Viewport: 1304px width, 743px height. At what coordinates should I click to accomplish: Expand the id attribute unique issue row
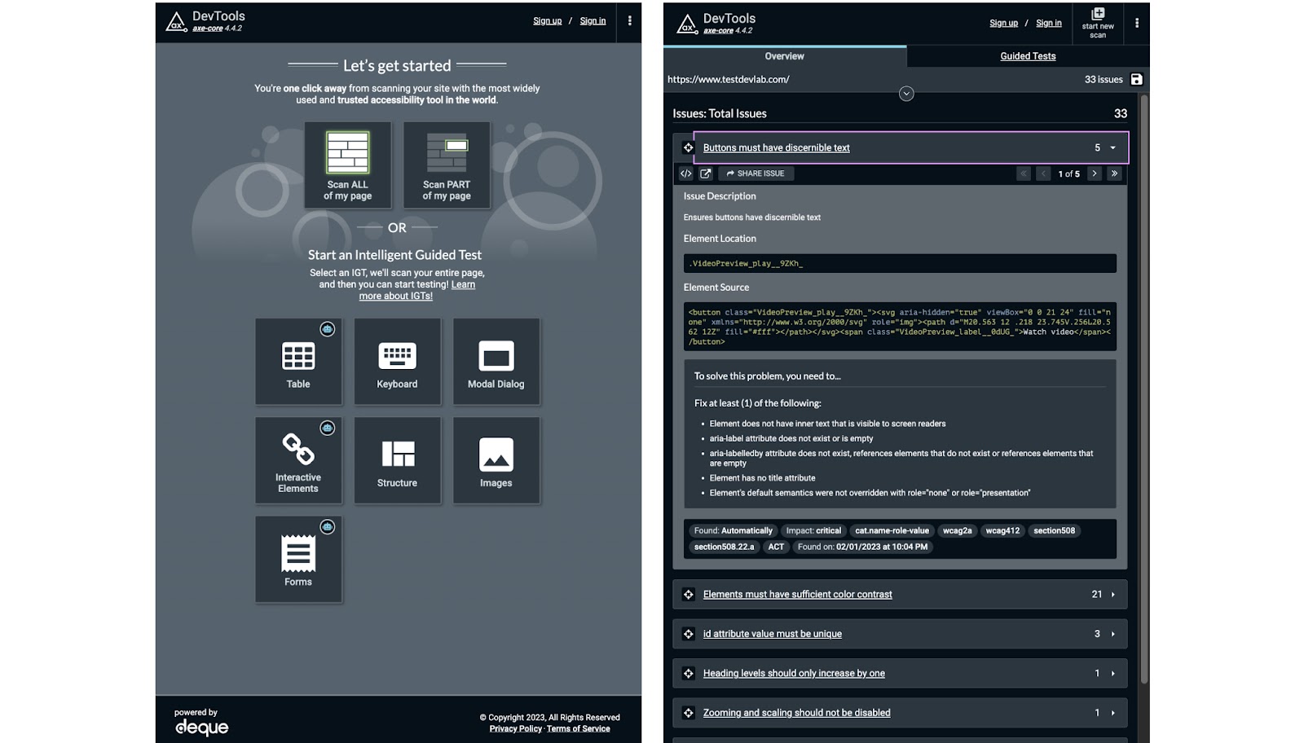coord(1112,634)
